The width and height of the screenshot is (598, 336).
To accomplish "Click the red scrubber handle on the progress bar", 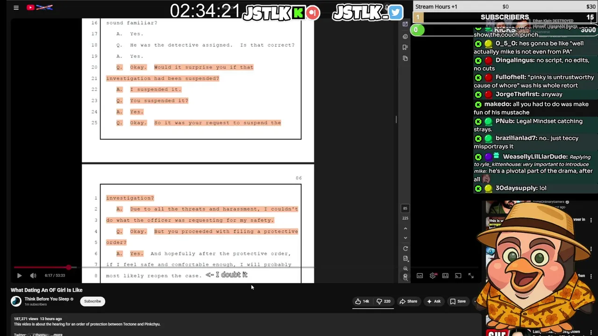I will [x=69, y=267].
